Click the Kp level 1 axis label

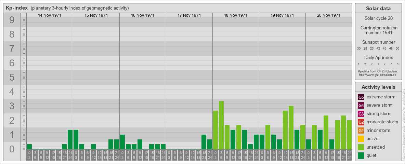coord(12,135)
